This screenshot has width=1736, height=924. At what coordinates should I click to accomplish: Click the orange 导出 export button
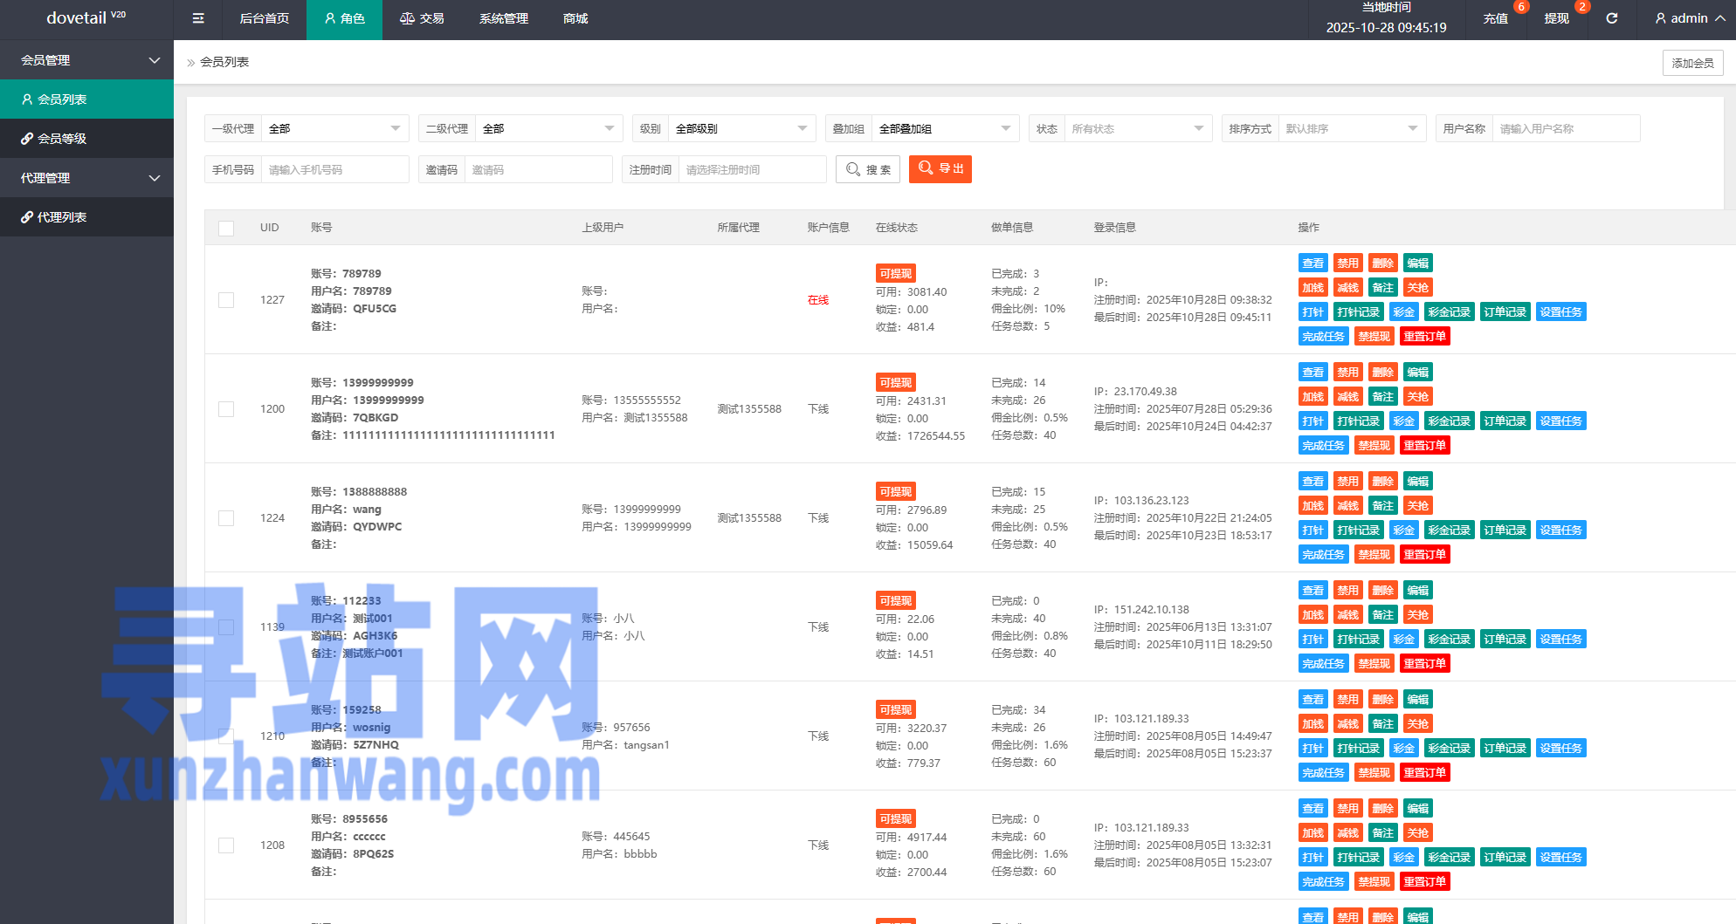[940, 169]
